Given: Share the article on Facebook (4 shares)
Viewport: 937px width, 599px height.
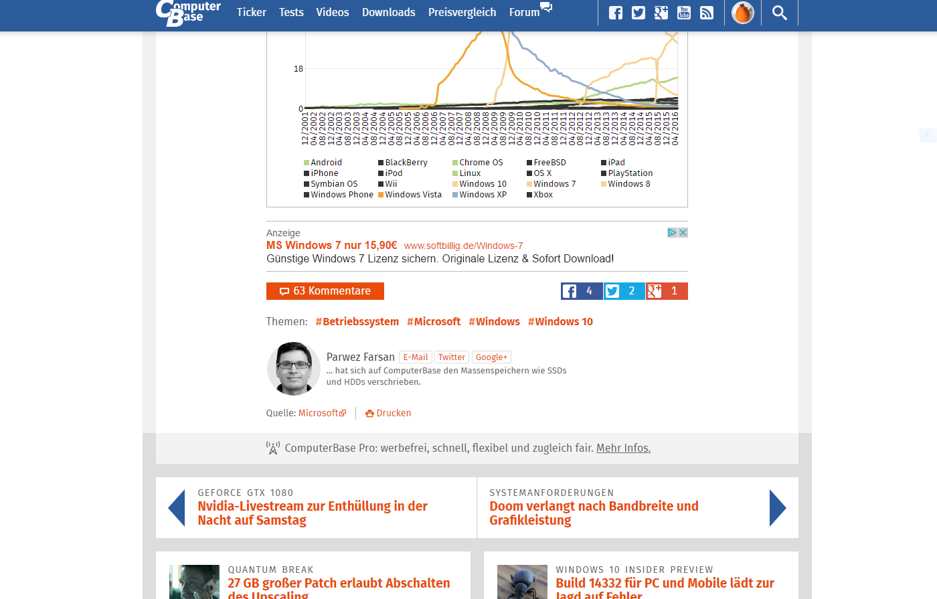Looking at the screenshot, I should [x=582, y=291].
